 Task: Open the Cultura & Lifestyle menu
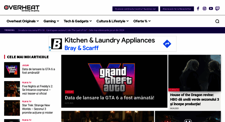(x=112, y=21)
